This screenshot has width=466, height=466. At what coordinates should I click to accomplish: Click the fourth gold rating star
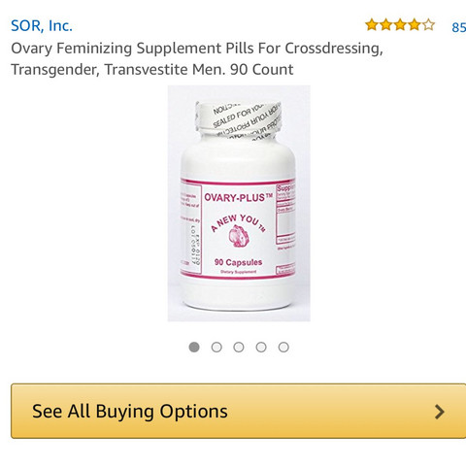point(415,24)
